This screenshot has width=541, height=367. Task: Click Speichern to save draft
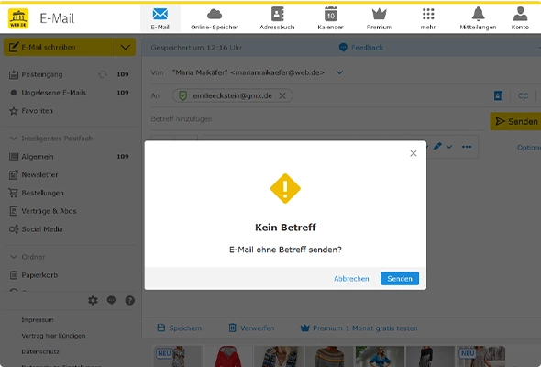pyautogui.click(x=180, y=328)
